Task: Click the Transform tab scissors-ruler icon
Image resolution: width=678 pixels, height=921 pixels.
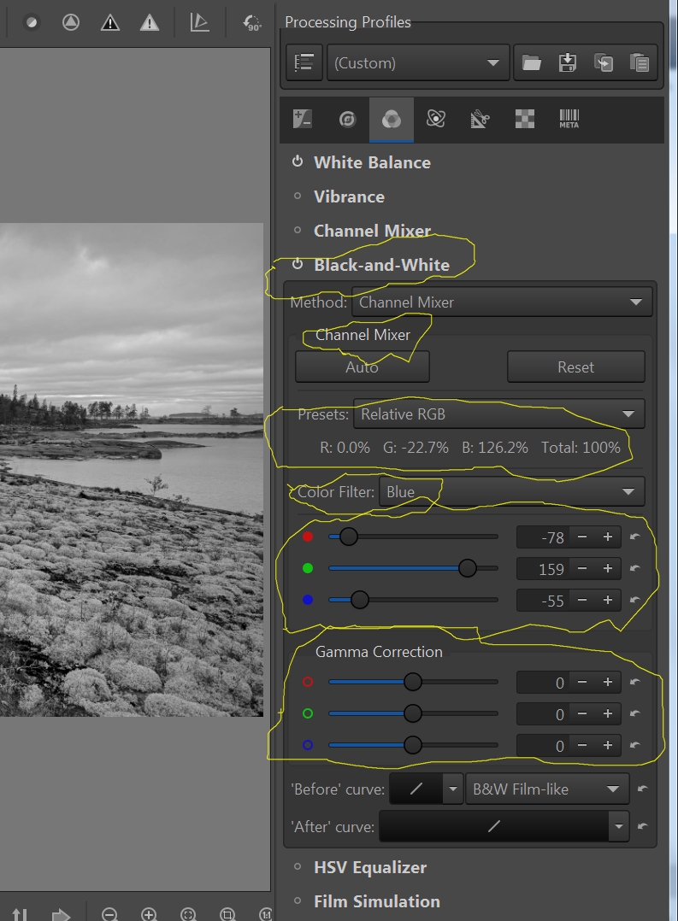Action: [480, 120]
